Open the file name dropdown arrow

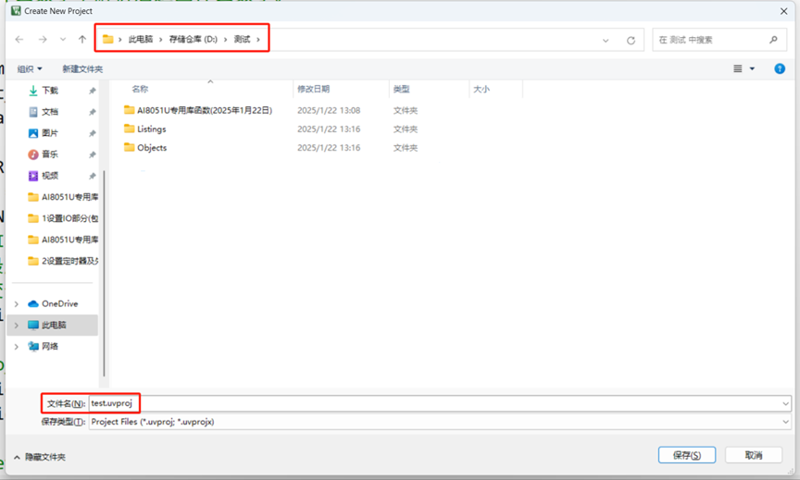pyautogui.click(x=785, y=403)
